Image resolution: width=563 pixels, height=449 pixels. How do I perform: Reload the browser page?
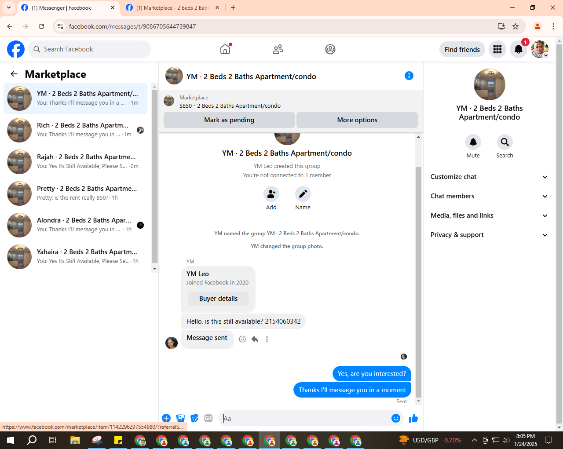click(x=41, y=26)
